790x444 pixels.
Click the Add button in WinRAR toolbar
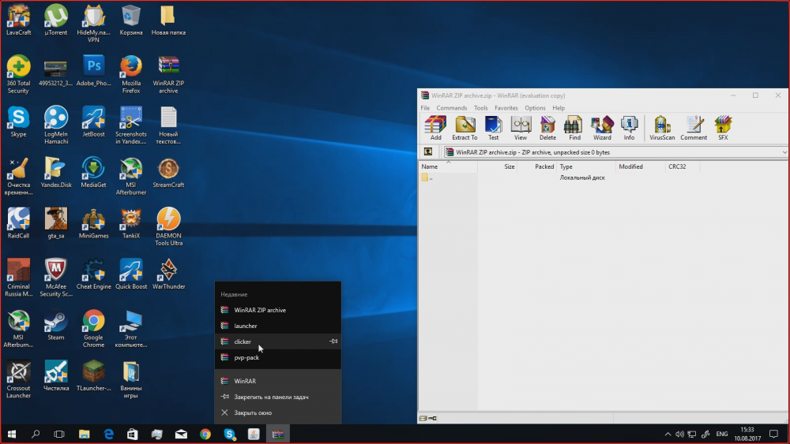pyautogui.click(x=435, y=128)
